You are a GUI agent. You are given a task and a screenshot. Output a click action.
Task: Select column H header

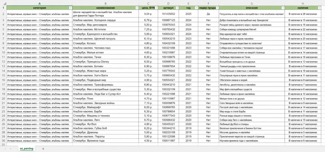303,3
